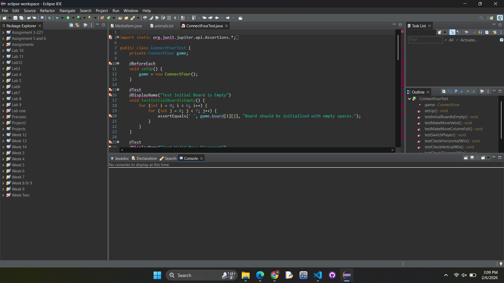Click Link with Editor in Package Explorer
504x283 pixels.
pyautogui.click(x=77, y=25)
